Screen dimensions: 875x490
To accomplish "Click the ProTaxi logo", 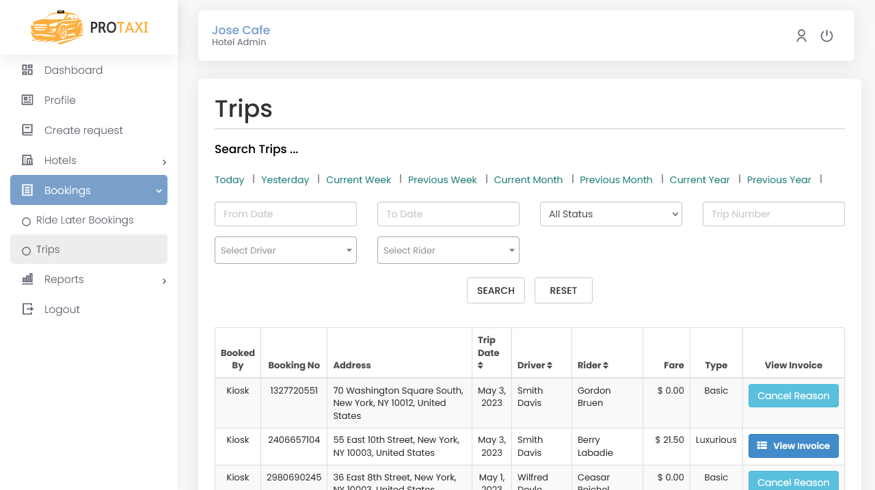I will click(x=90, y=27).
